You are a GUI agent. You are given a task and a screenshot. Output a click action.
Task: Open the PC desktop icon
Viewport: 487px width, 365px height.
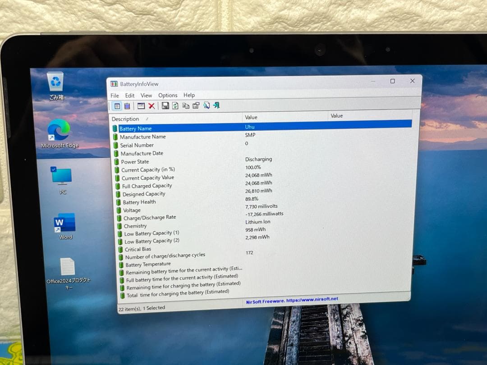62,181
